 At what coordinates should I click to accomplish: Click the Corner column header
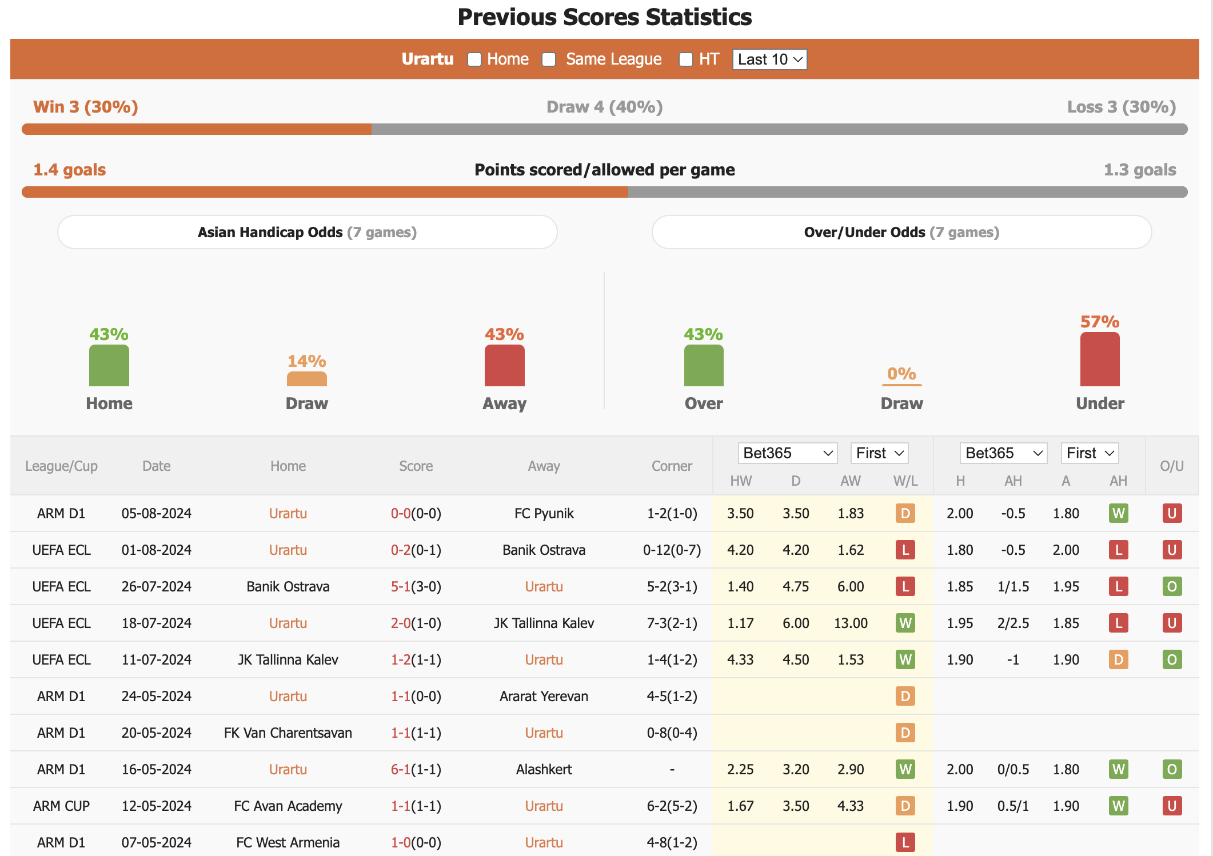672,466
